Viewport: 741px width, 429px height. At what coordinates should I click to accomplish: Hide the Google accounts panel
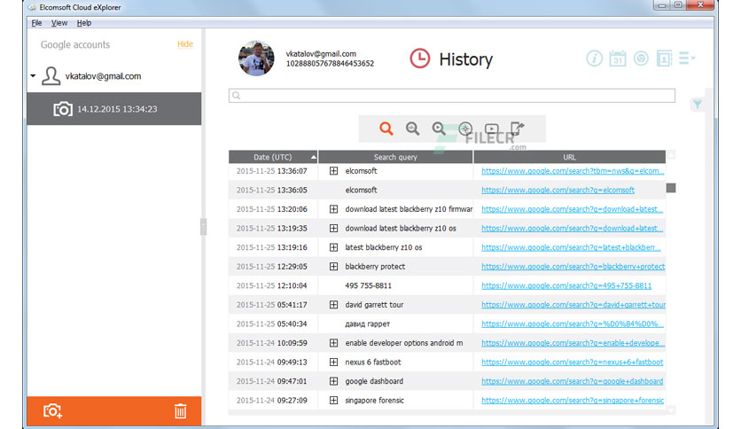click(x=184, y=44)
